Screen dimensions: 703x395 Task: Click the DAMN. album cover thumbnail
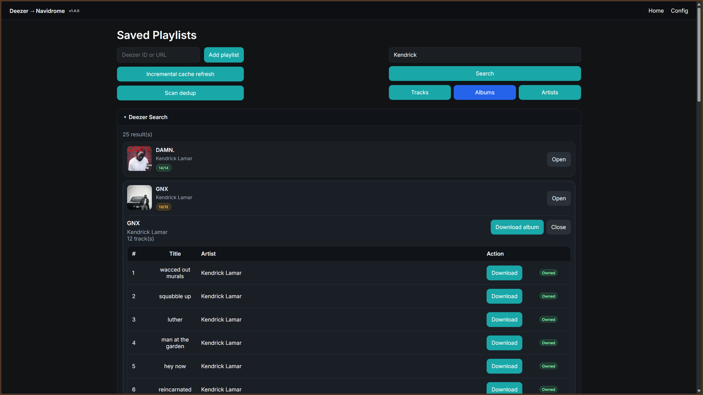(x=140, y=159)
